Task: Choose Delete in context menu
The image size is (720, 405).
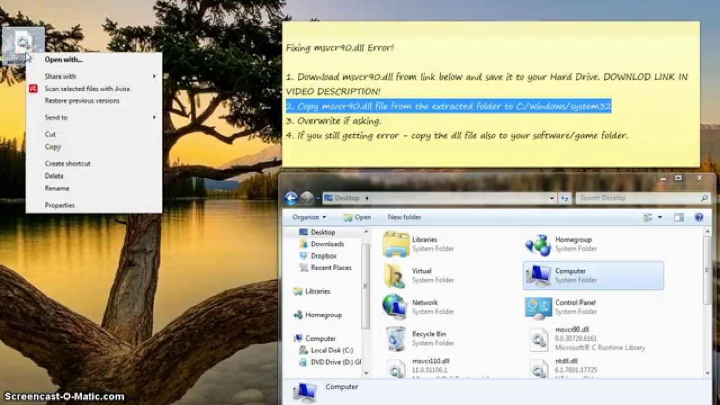Action: tap(54, 176)
